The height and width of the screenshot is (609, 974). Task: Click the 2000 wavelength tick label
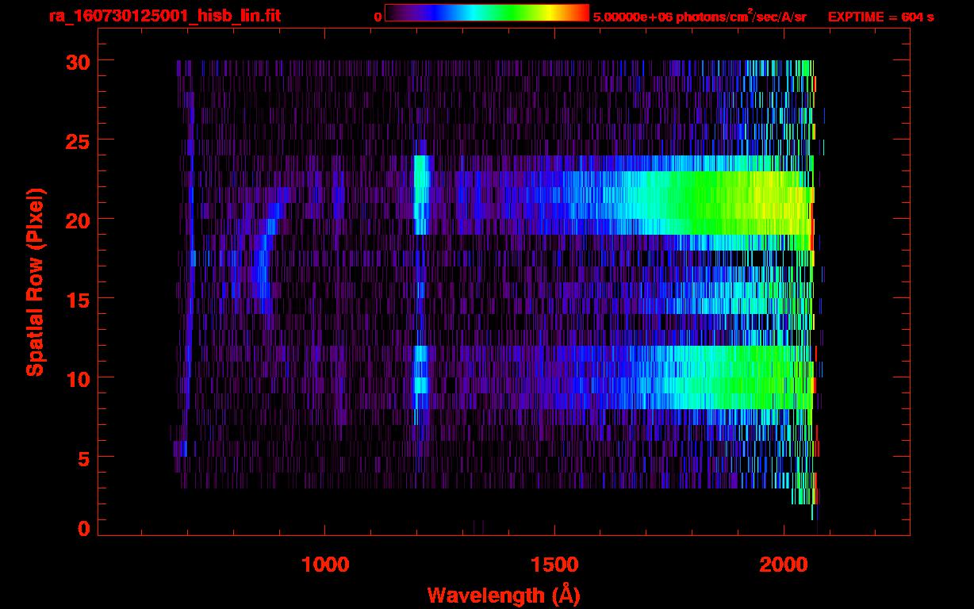tap(784, 565)
